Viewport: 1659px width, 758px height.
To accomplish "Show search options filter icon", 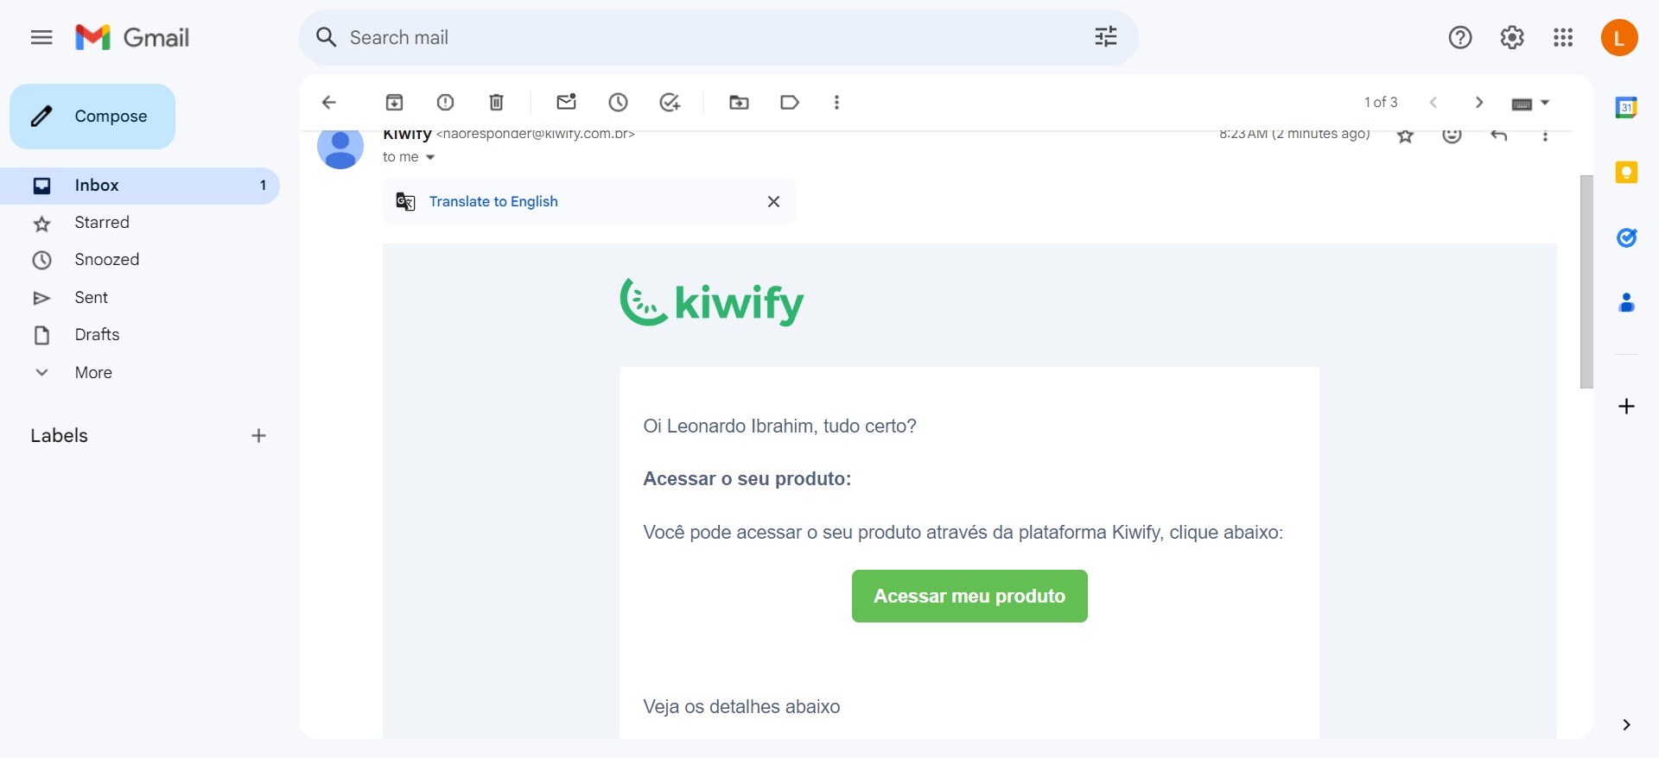I will [x=1106, y=37].
